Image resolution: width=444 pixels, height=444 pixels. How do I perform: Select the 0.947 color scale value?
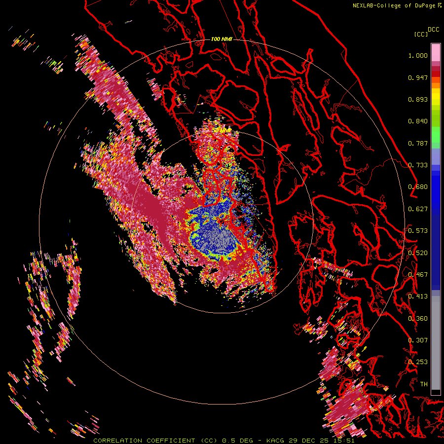pyautogui.click(x=418, y=77)
